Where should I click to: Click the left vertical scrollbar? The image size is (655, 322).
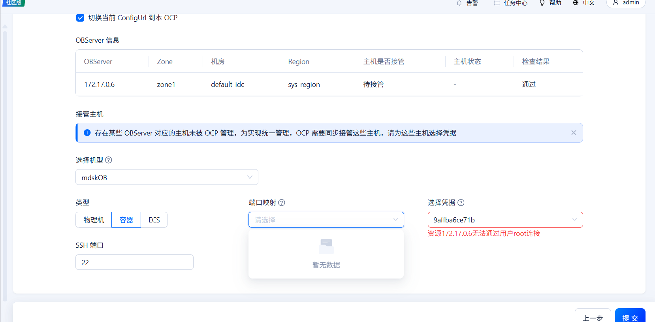5,166
